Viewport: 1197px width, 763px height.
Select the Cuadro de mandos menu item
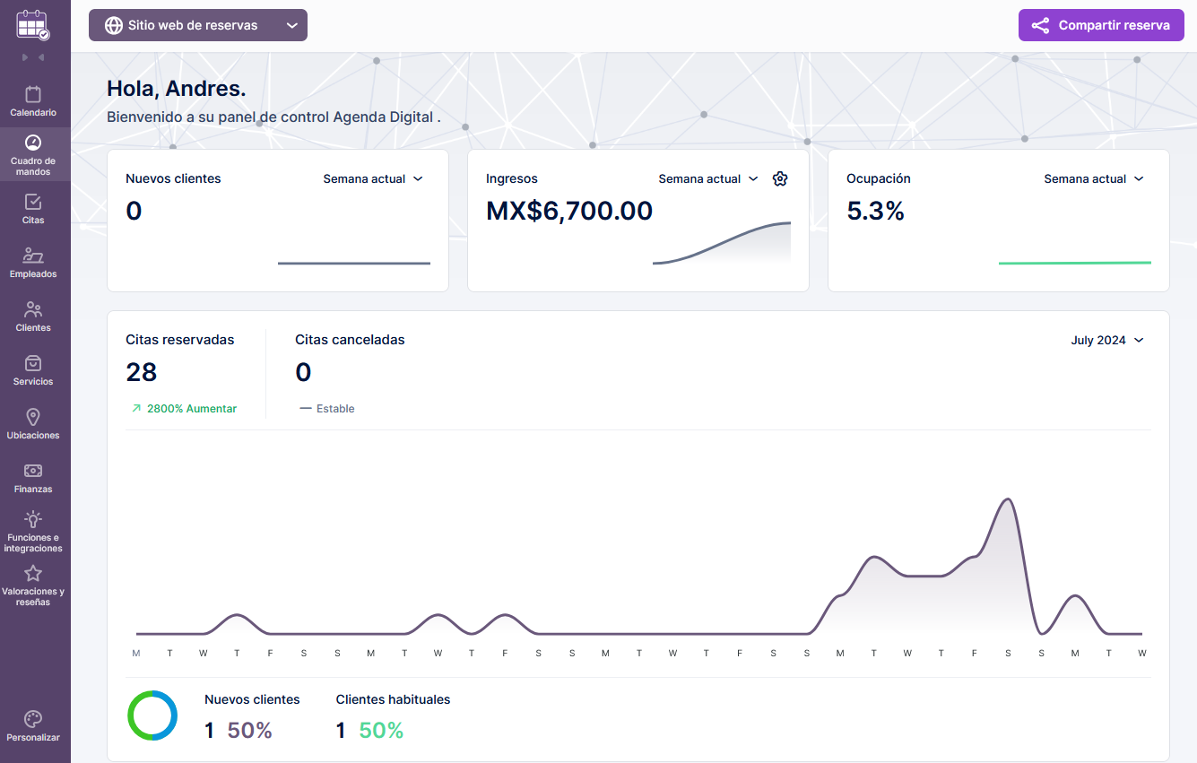[33, 154]
